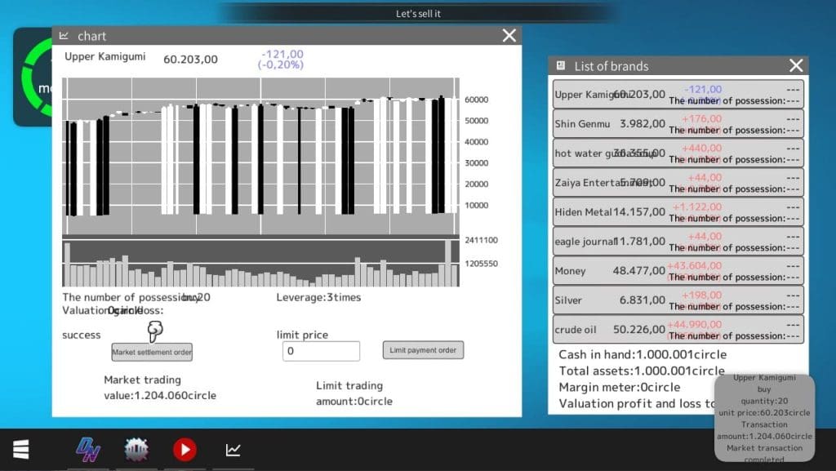Click the 'Market trading value:1.204.060circle' text
This screenshot has height=471, width=836.
160,388
